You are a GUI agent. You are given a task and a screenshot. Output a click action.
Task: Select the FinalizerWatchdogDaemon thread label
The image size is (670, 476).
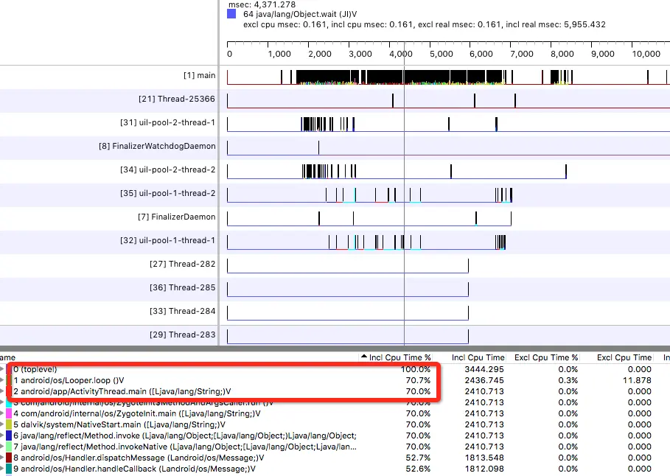(x=157, y=146)
